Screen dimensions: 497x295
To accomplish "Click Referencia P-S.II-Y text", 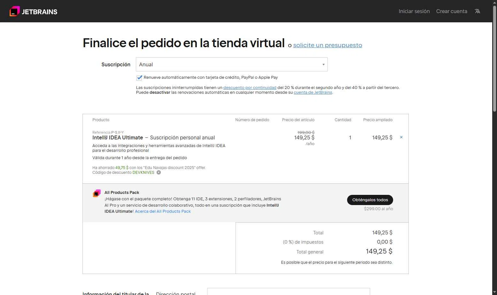I will [x=108, y=132].
